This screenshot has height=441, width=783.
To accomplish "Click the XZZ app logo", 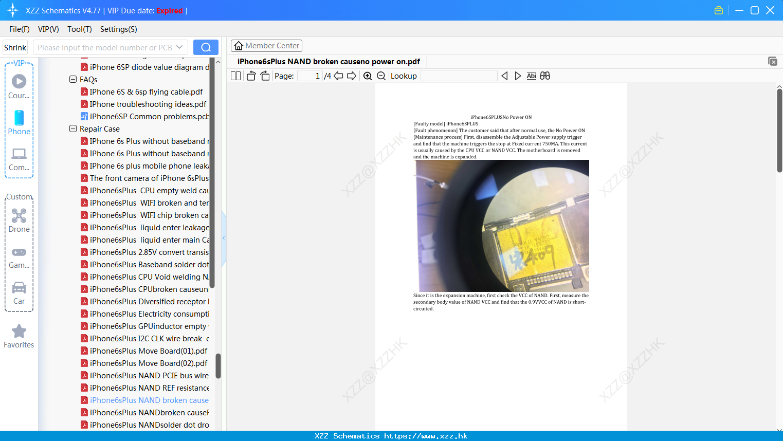I will pyautogui.click(x=13, y=10).
